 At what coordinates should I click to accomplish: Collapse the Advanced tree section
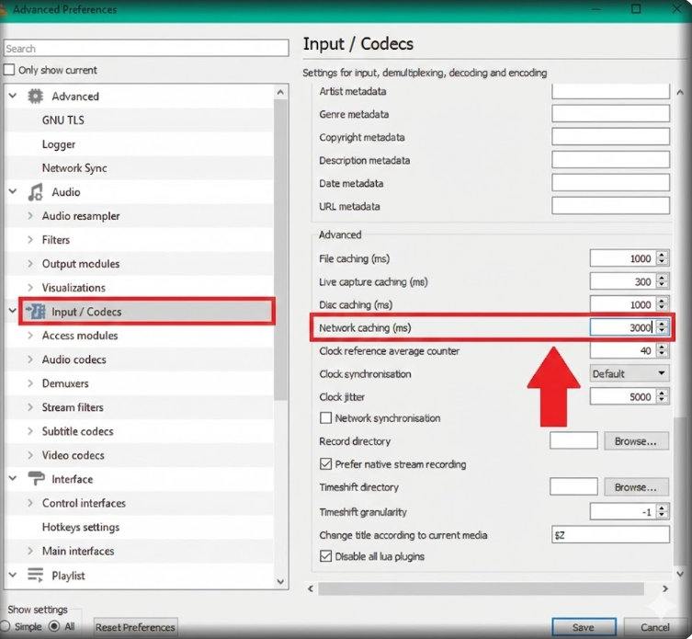click(13, 96)
